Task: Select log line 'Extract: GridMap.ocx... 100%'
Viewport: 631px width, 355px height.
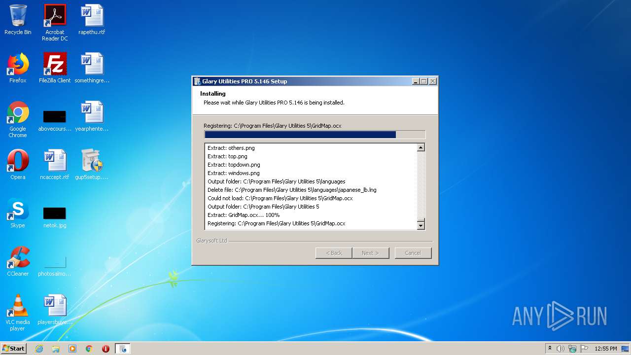Action: coord(244,215)
